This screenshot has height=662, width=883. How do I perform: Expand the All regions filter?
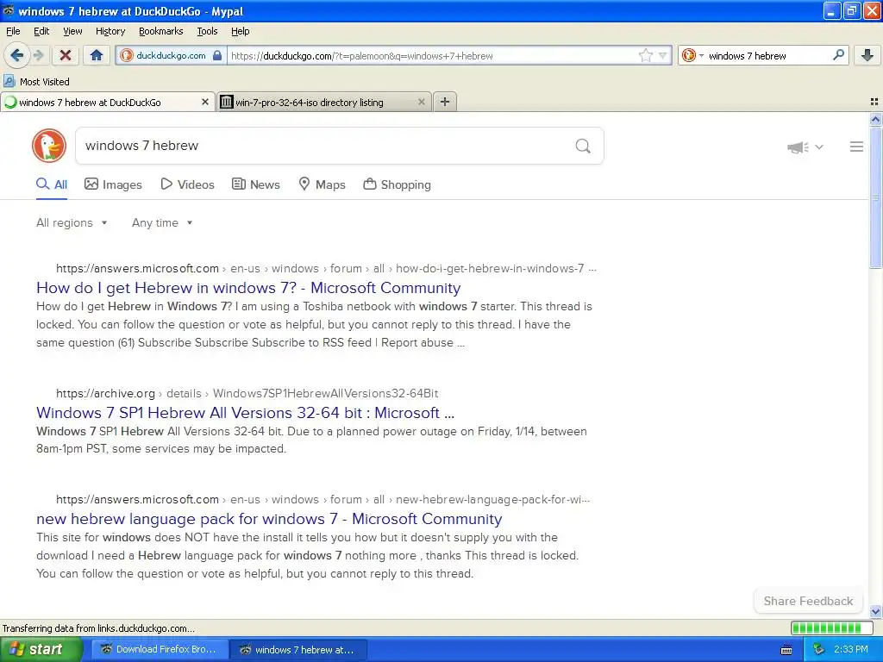coord(72,223)
